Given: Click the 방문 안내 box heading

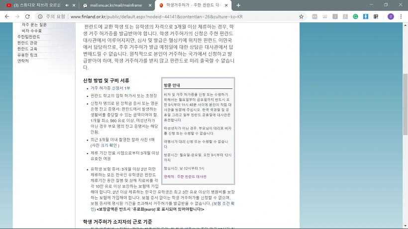Looking at the screenshot, I should click(x=172, y=85).
